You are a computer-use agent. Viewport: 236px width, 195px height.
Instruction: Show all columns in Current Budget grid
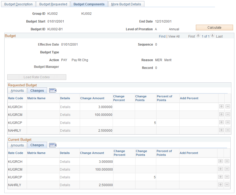(53, 145)
